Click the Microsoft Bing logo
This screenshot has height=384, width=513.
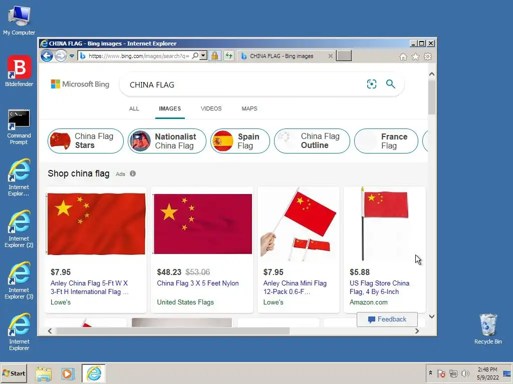coord(80,84)
